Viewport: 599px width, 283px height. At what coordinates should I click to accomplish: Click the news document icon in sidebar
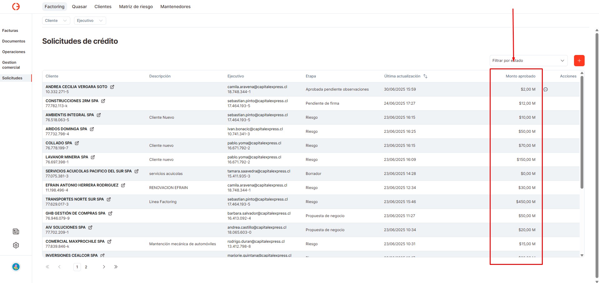coord(16,231)
